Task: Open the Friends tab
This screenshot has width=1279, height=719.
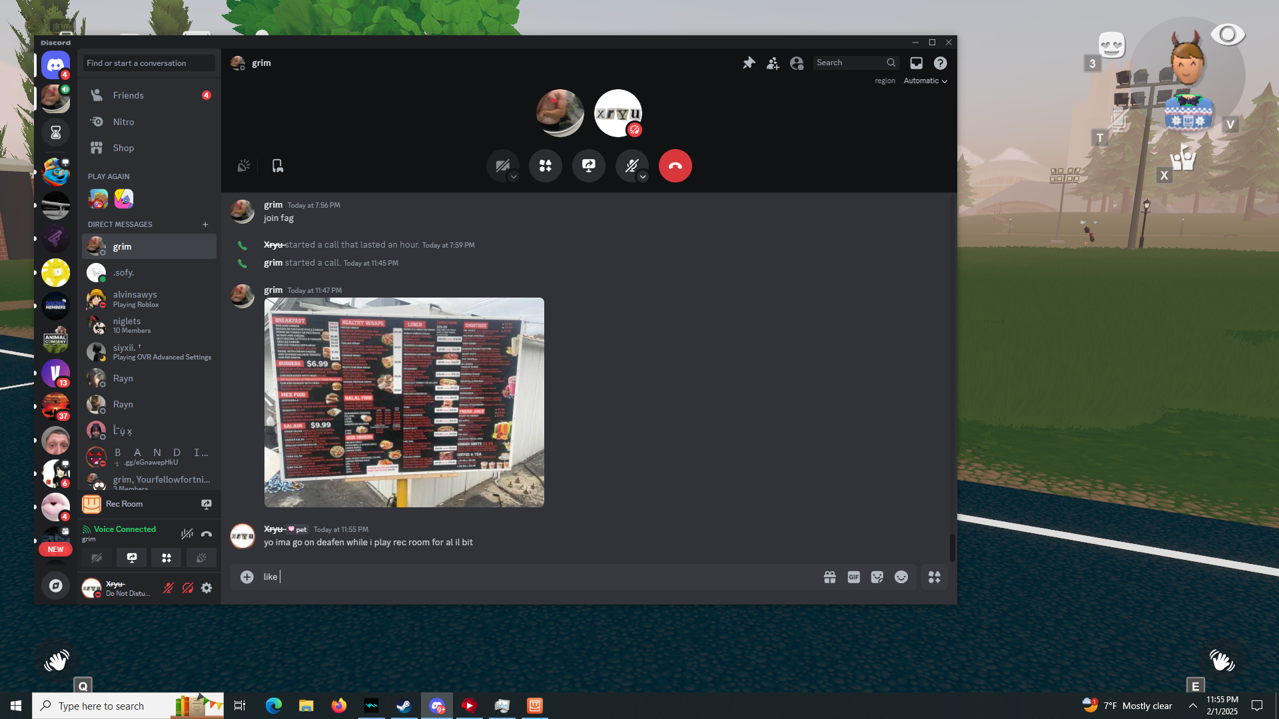Action: [129, 95]
